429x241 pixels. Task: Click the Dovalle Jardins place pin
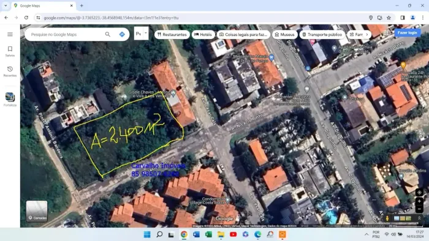(401, 176)
